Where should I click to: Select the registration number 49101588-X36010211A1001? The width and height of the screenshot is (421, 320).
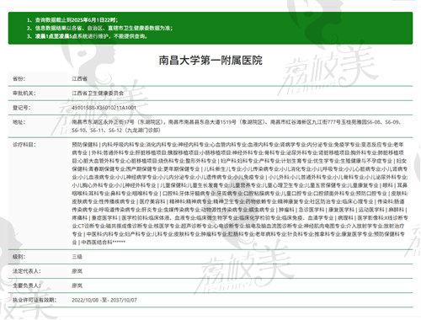pos(104,108)
